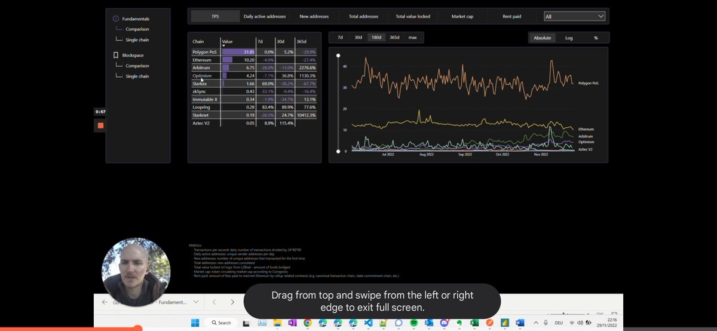Sort table by the Value column arrow
Viewport: 717px width, 331px height.
pos(223,45)
